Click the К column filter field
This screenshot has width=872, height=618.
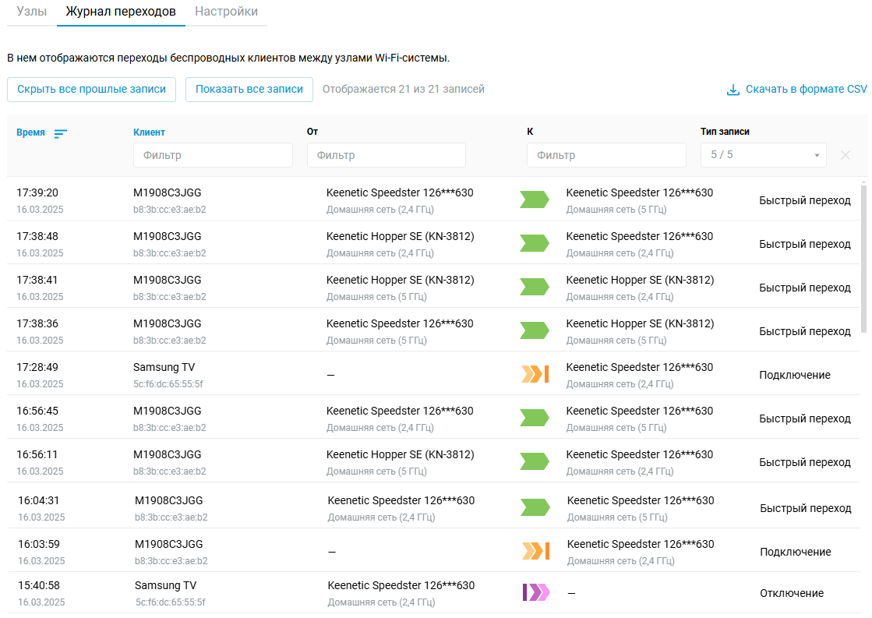pyautogui.click(x=605, y=155)
